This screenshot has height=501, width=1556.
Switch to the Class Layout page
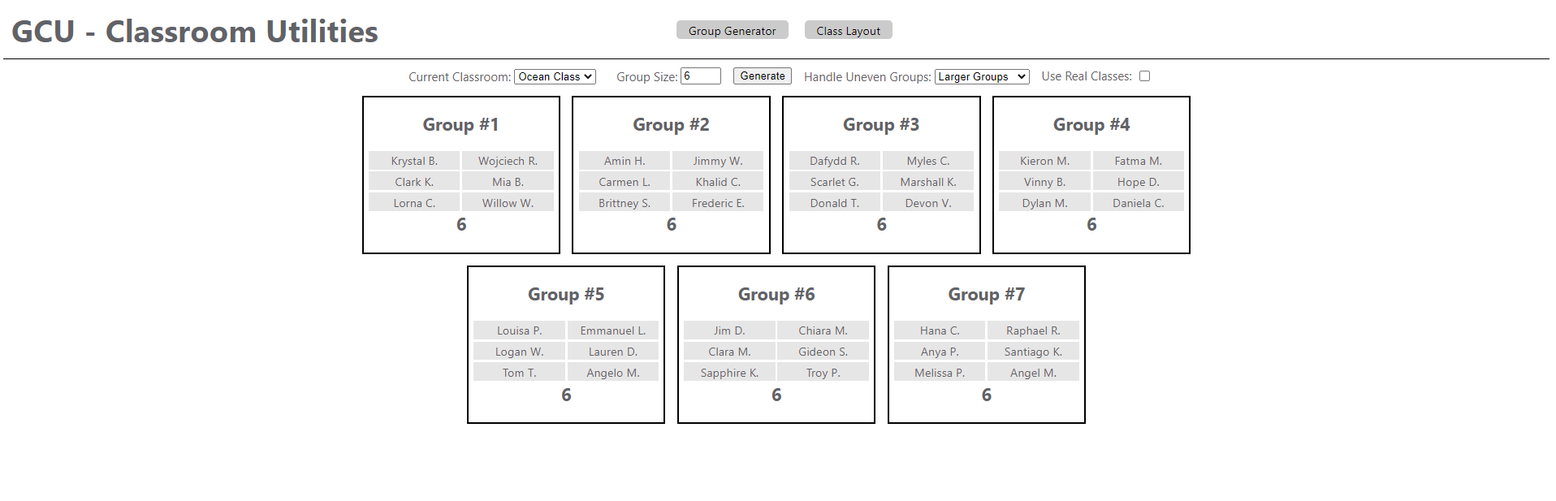click(848, 29)
